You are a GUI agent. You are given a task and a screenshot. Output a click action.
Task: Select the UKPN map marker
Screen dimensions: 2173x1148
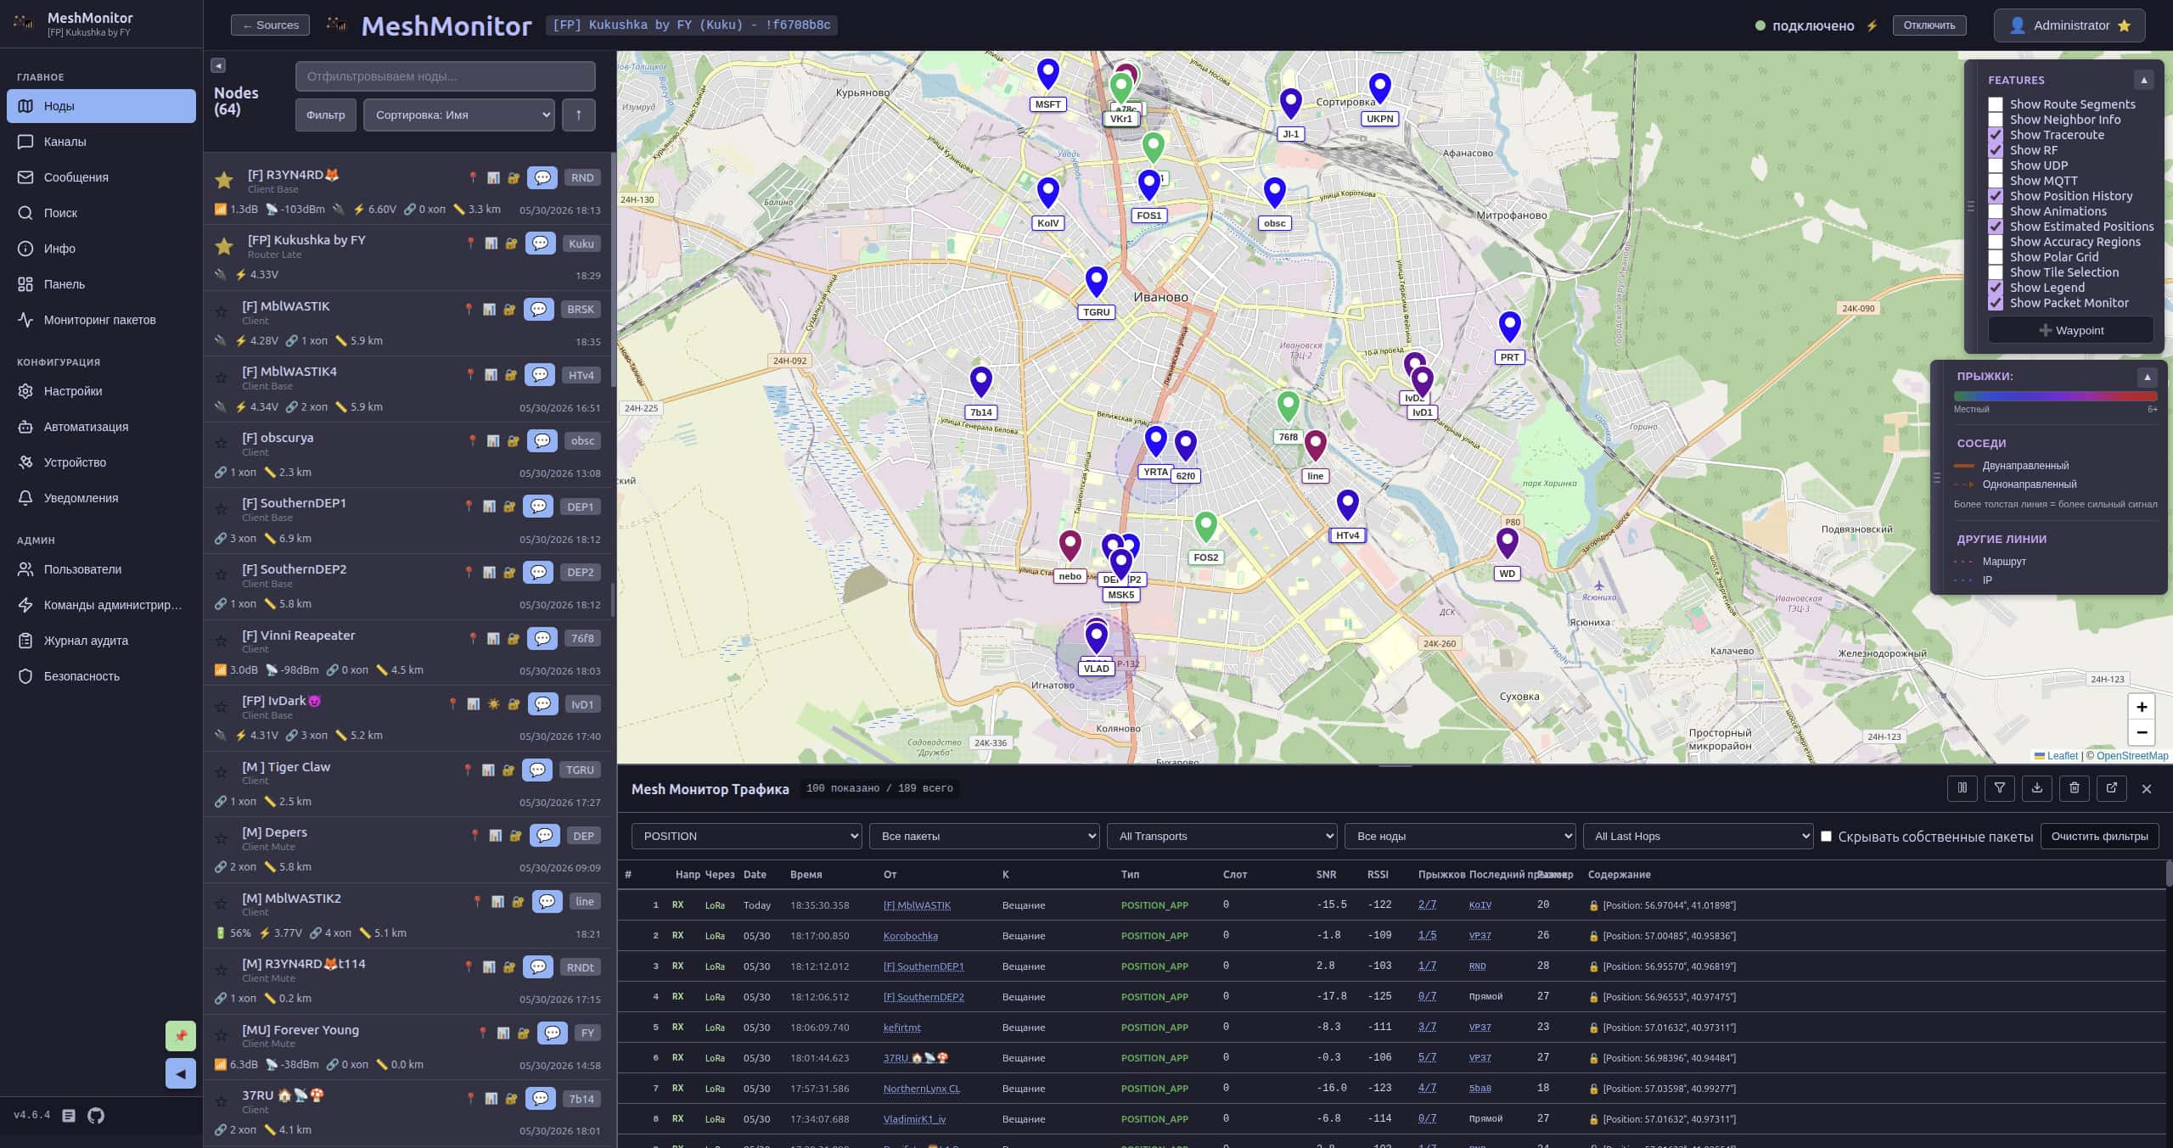tap(1380, 89)
